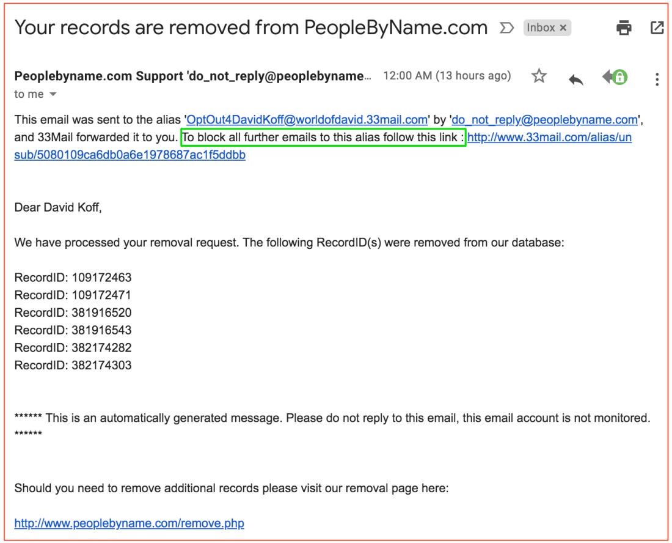672x543 pixels.
Task: Click the 'to me' recipient text
Action: coord(29,94)
